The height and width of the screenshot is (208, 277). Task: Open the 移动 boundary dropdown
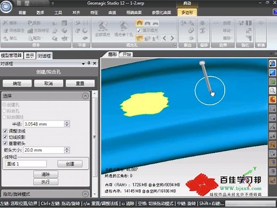click(x=232, y=30)
